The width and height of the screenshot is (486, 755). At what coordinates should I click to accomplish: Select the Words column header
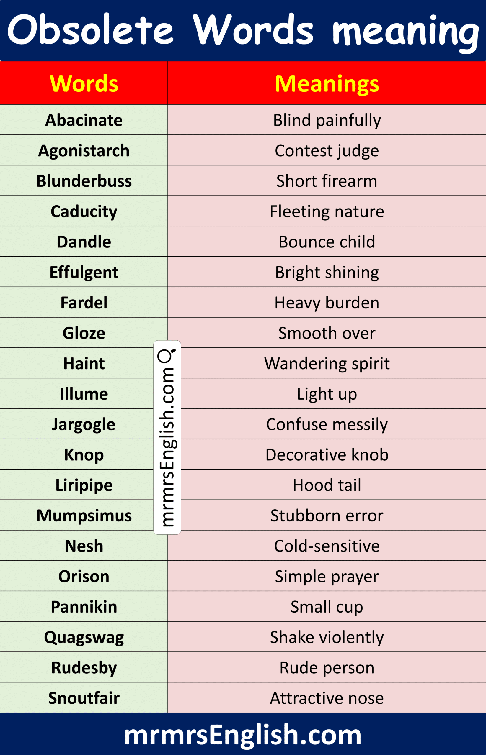coord(84,83)
